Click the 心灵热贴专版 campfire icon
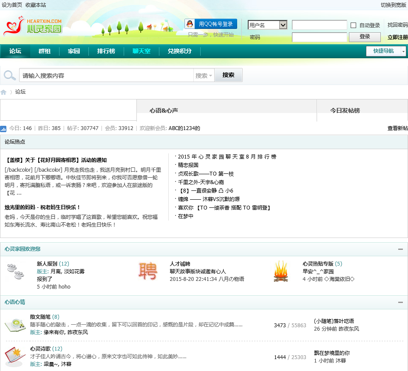The width and height of the screenshot is (408, 371). point(280,271)
